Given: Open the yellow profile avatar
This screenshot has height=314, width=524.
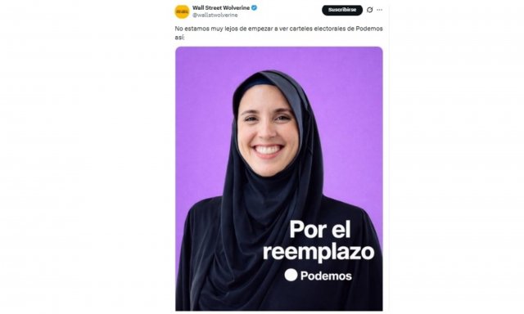Looking at the screenshot, I should tap(182, 11).
